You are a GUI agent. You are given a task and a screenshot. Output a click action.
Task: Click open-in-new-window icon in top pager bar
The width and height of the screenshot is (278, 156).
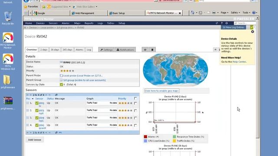click(56, 95)
